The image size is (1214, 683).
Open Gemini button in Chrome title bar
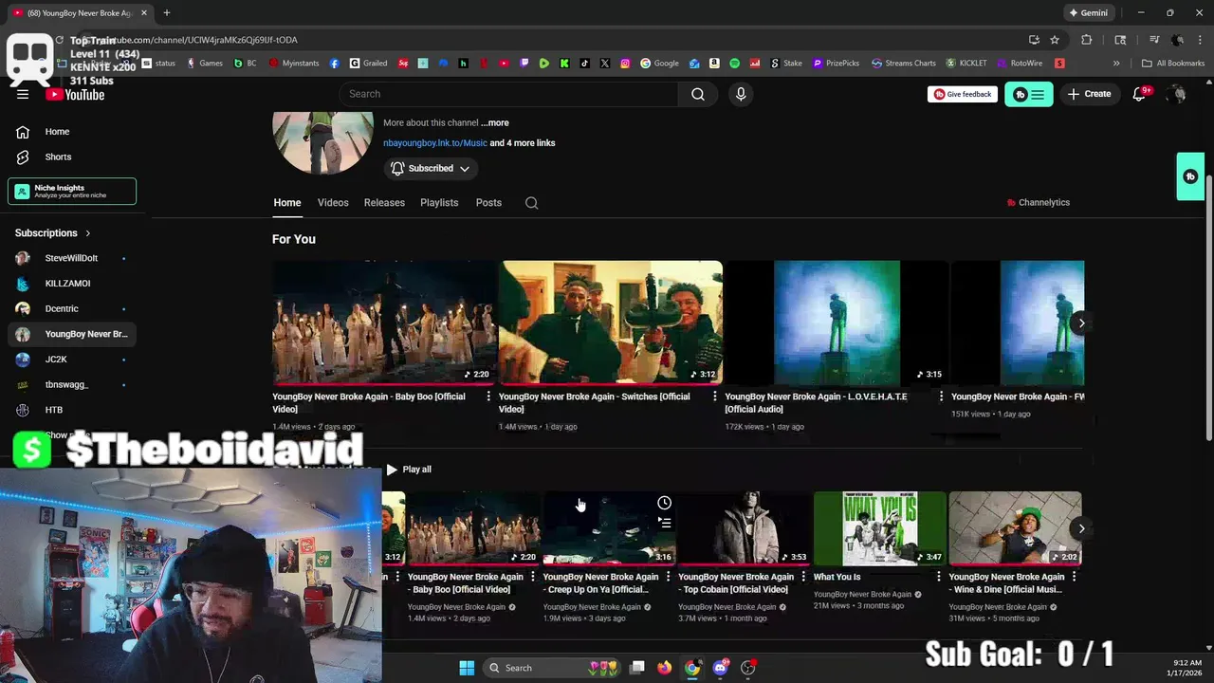[x=1088, y=13]
